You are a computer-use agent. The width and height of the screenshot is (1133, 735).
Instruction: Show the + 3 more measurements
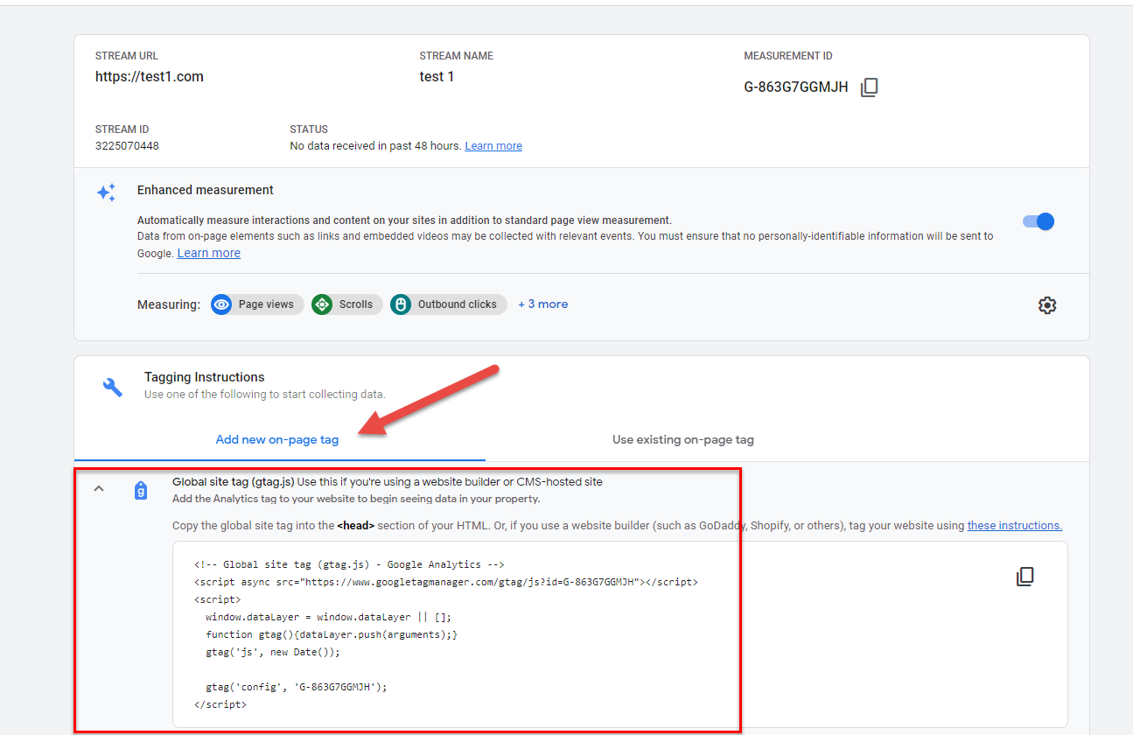542,304
